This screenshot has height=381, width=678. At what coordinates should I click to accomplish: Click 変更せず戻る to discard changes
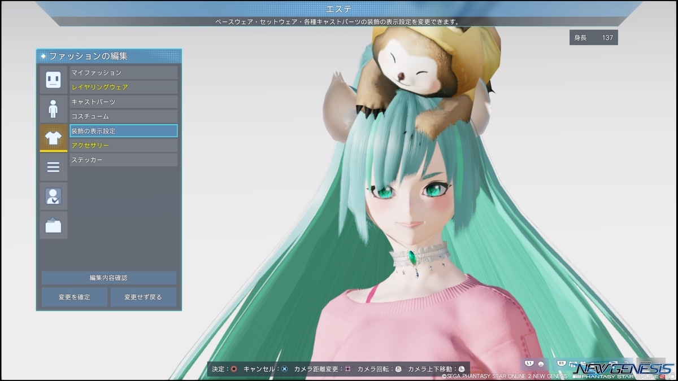[143, 297]
